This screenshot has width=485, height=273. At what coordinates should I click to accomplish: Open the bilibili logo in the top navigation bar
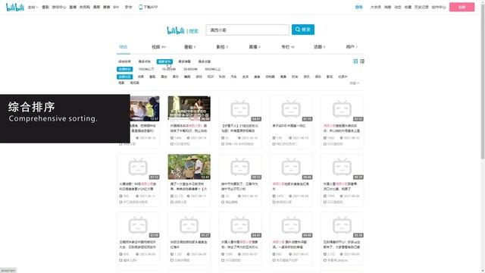(x=15, y=7)
